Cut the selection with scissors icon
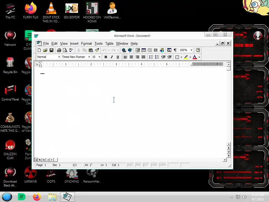 (79, 50)
